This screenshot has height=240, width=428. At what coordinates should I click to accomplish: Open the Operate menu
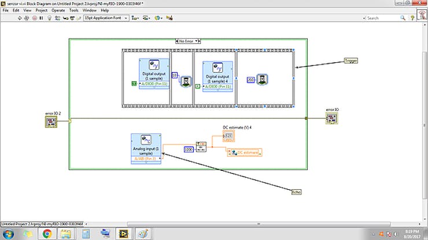click(58, 10)
